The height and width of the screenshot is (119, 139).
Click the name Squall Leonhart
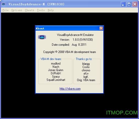click(56, 80)
